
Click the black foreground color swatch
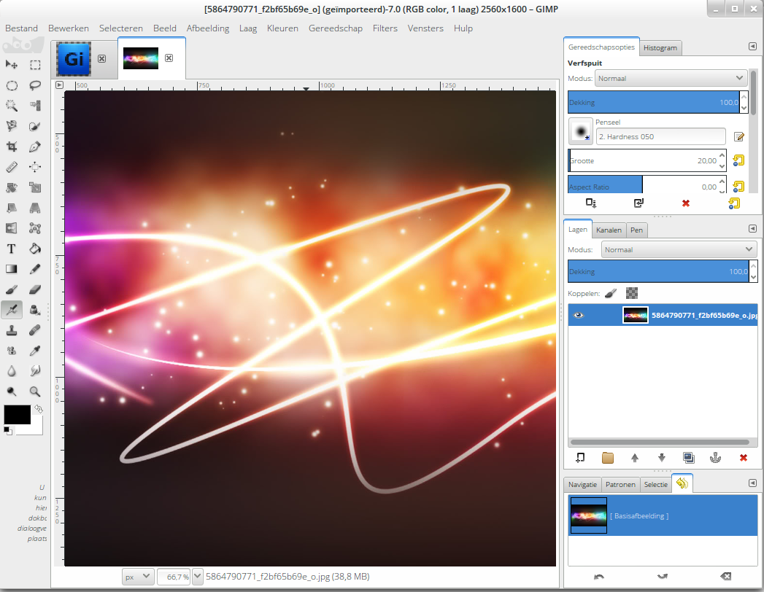(x=17, y=414)
